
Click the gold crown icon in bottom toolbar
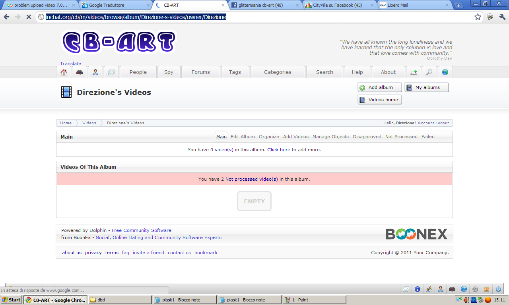487,289
